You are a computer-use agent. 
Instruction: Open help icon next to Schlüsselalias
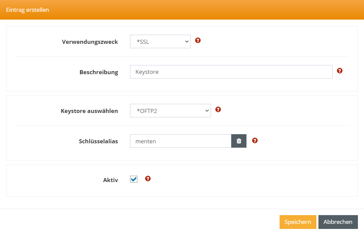(x=255, y=141)
